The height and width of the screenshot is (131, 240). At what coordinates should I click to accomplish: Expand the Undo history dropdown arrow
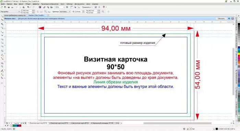31,7
